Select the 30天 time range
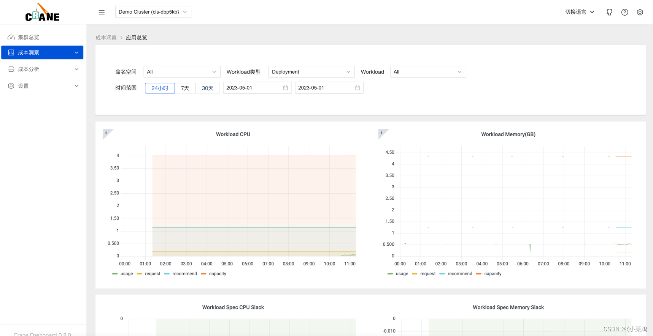 click(x=208, y=88)
